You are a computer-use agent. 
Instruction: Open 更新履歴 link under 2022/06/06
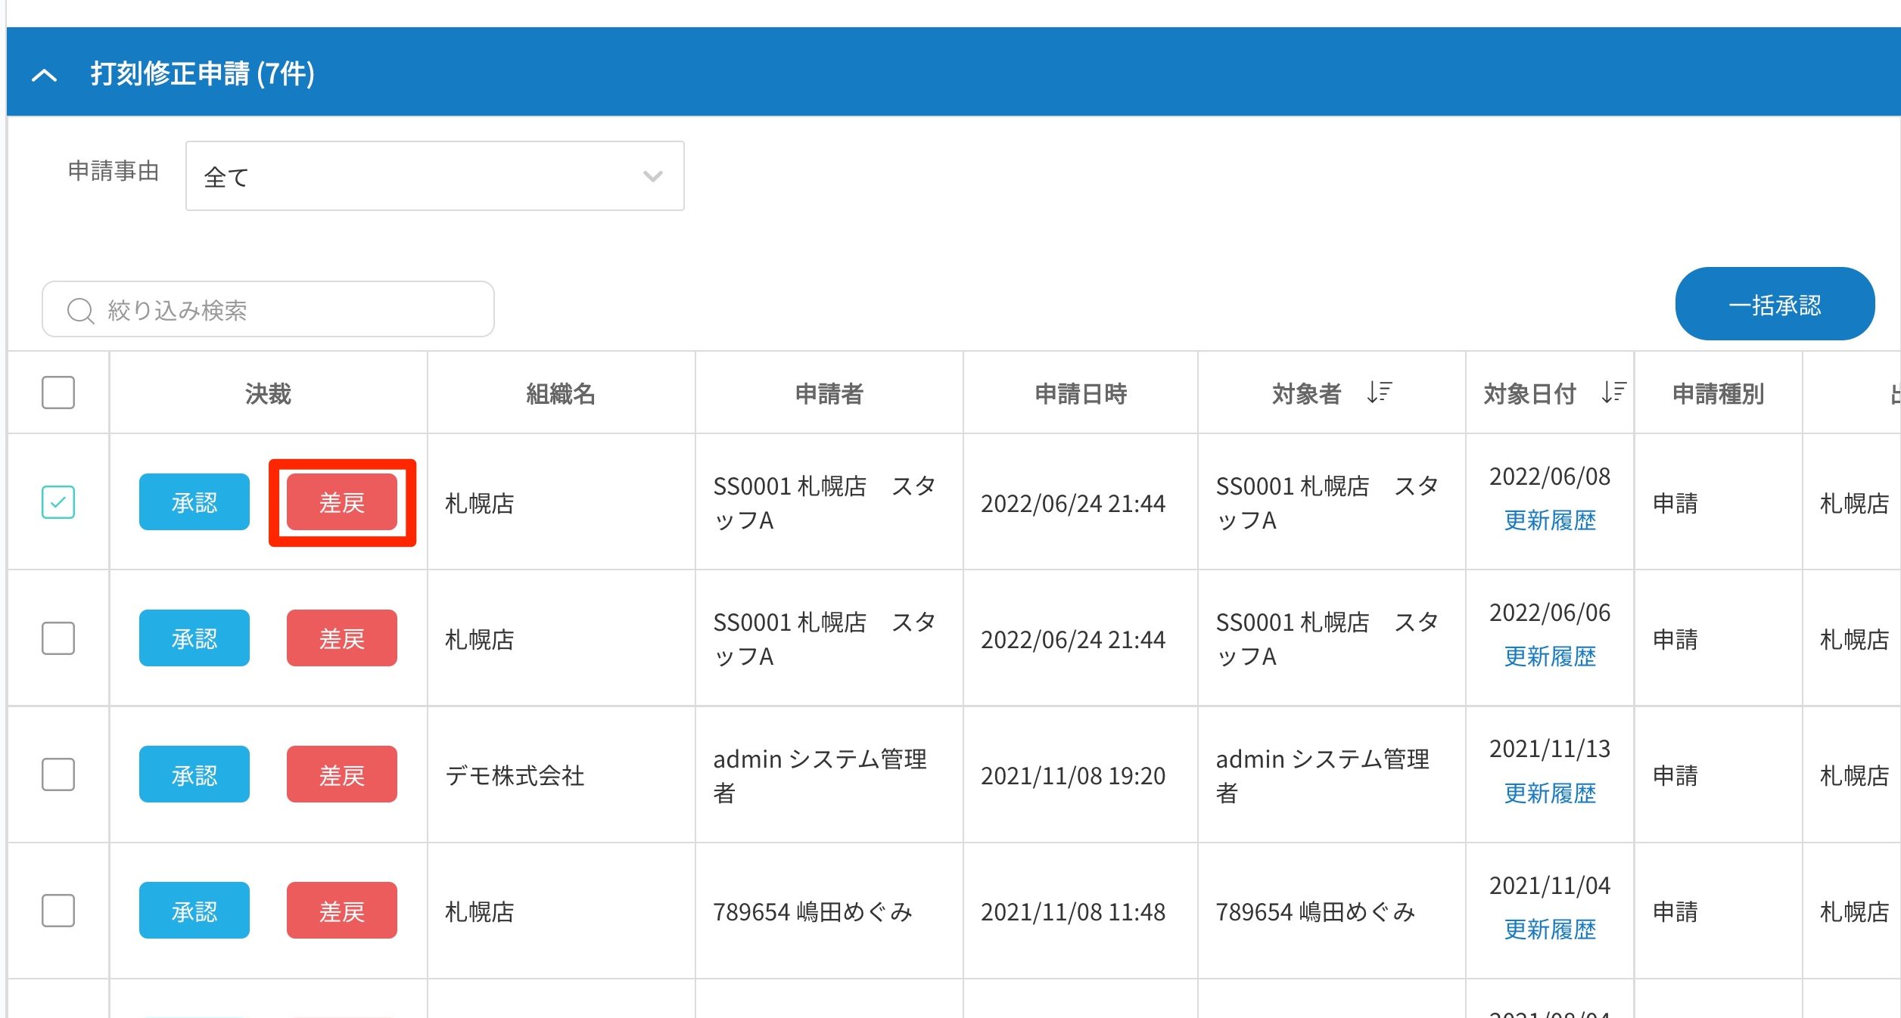click(1549, 656)
